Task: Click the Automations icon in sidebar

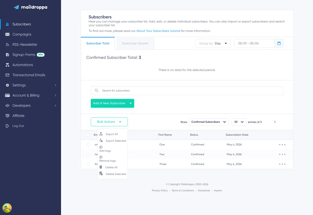Action: [7, 65]
